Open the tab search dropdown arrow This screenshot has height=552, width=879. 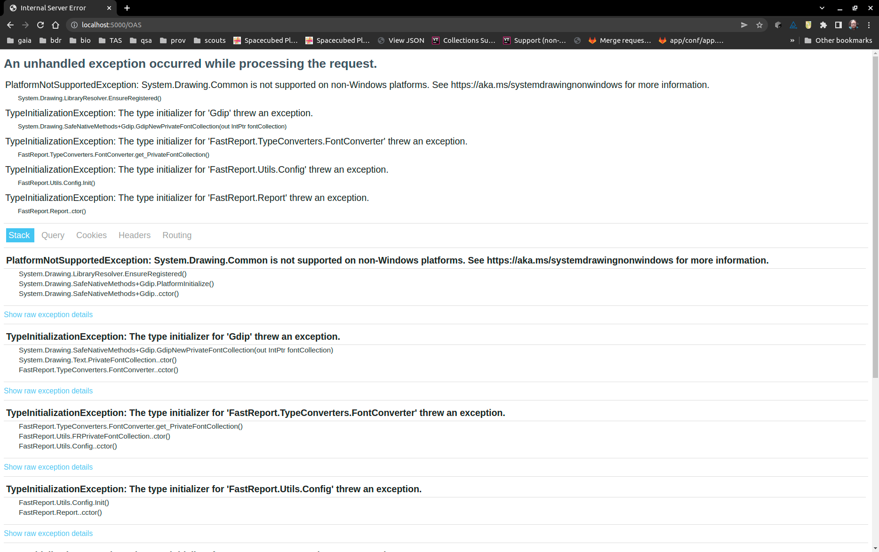822,8
